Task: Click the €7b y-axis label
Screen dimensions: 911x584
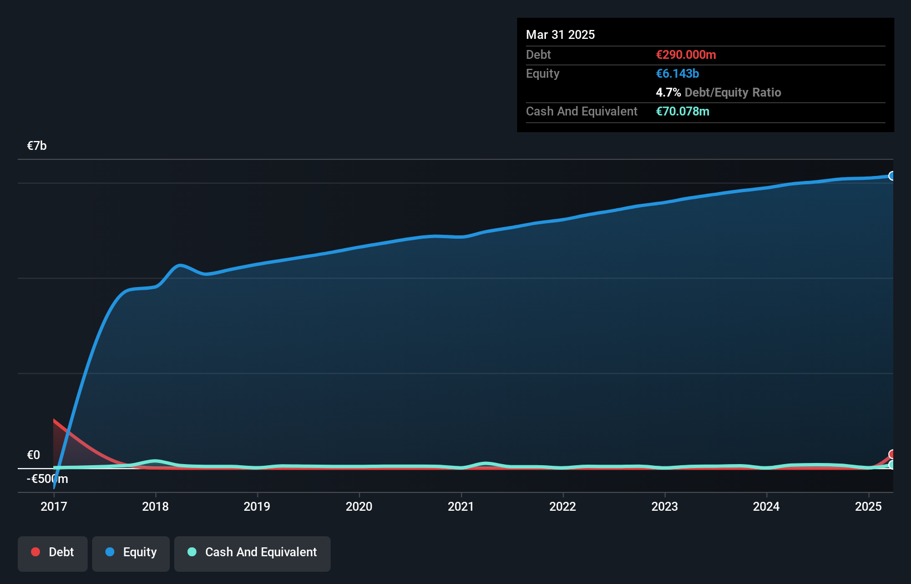Action: 37,146
